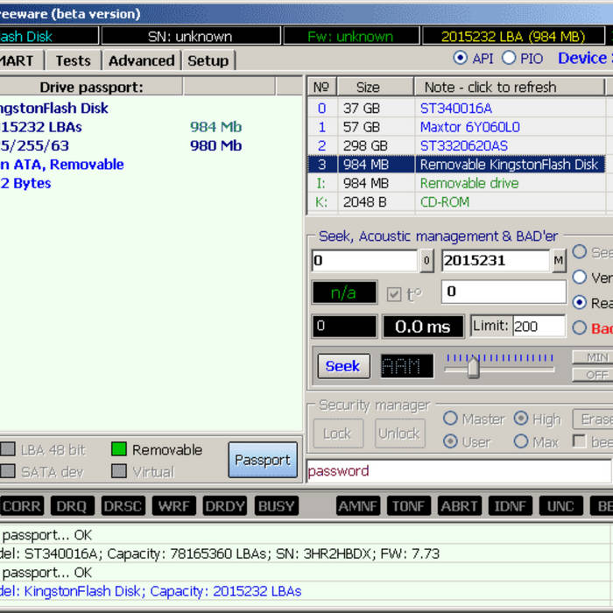Click the UNC error flag indicator
613x613 pixels.
(560, 506)
